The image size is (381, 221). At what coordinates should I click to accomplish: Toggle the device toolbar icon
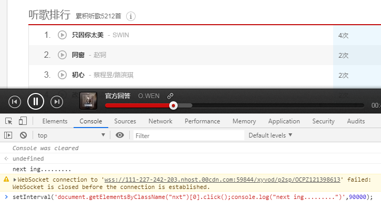point(23,121)
